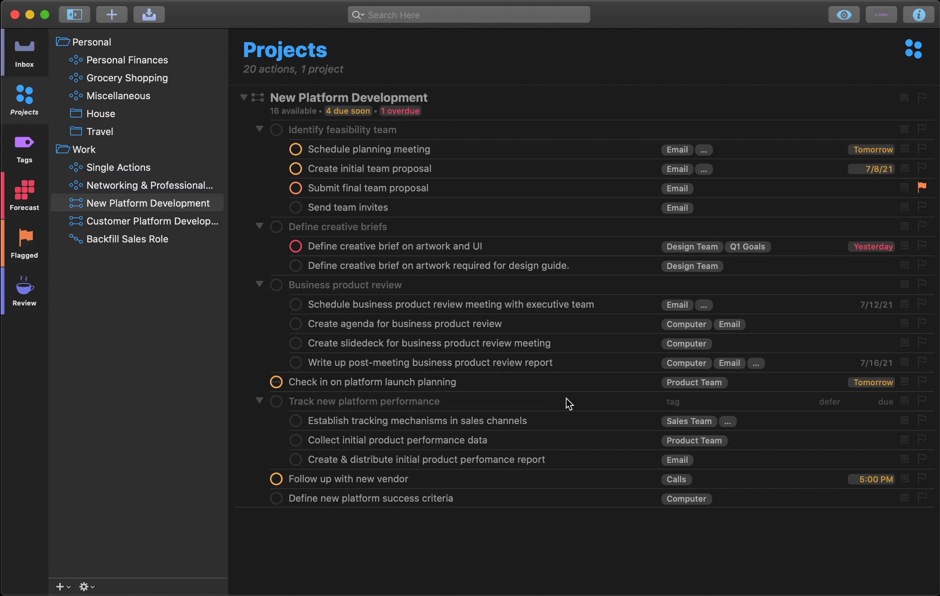Open Customer Platform Develop... project
940x596 pixels.
(152, 221)
